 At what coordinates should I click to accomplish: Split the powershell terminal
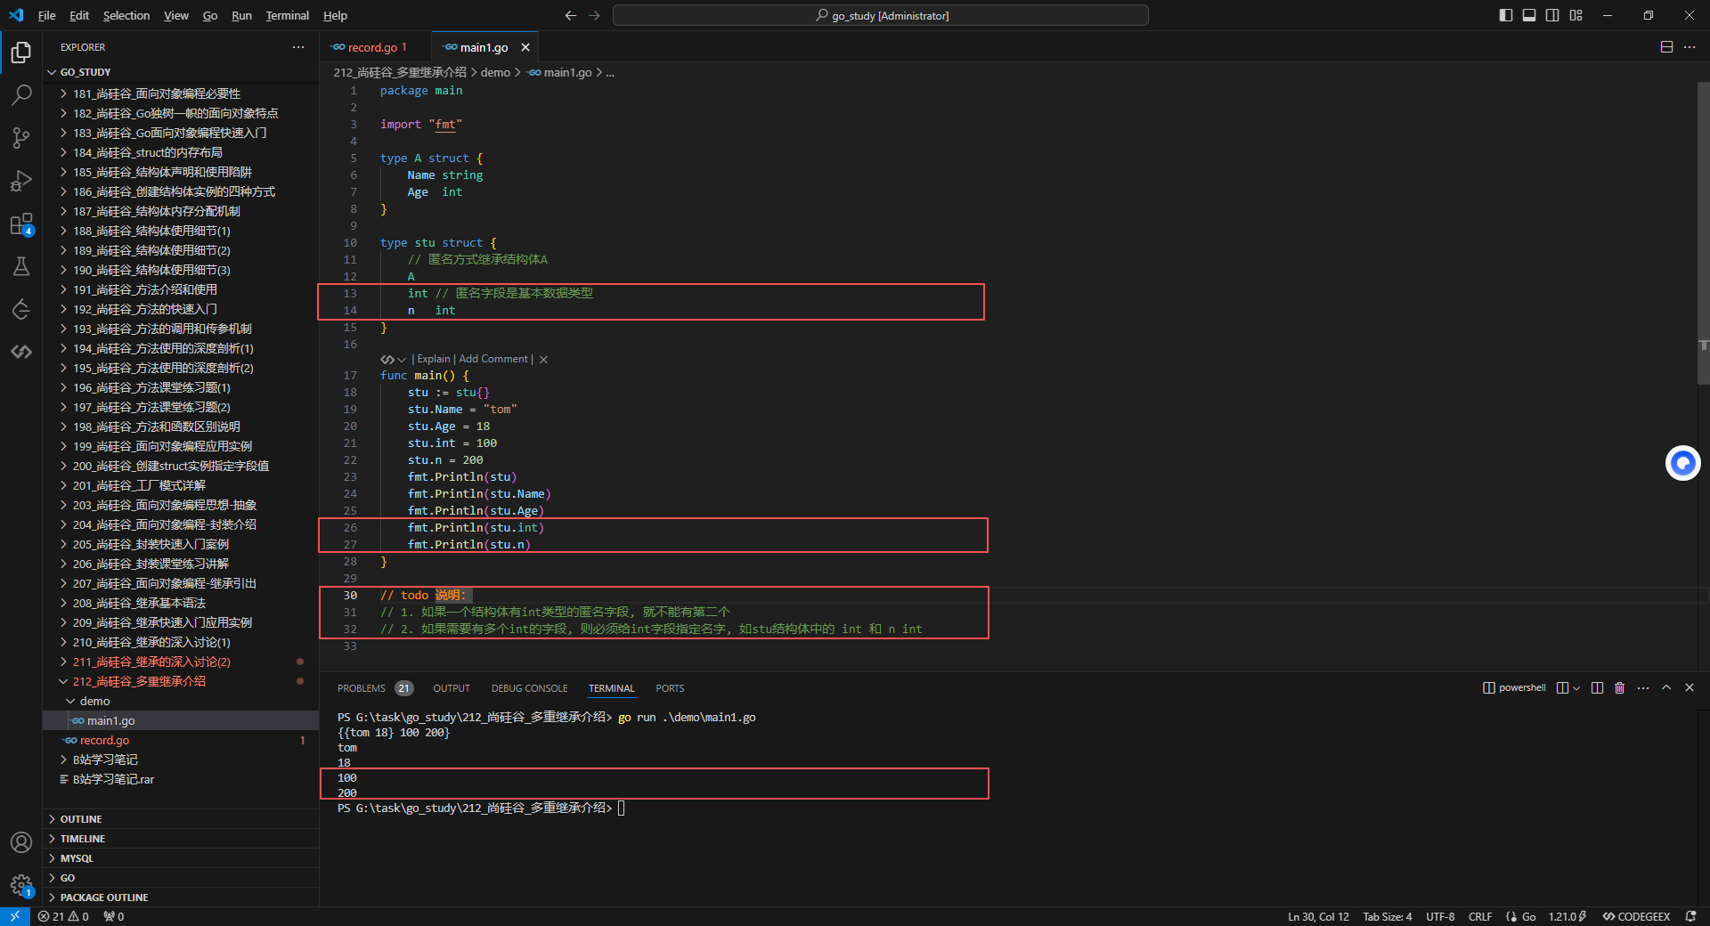click(1597, 688)
